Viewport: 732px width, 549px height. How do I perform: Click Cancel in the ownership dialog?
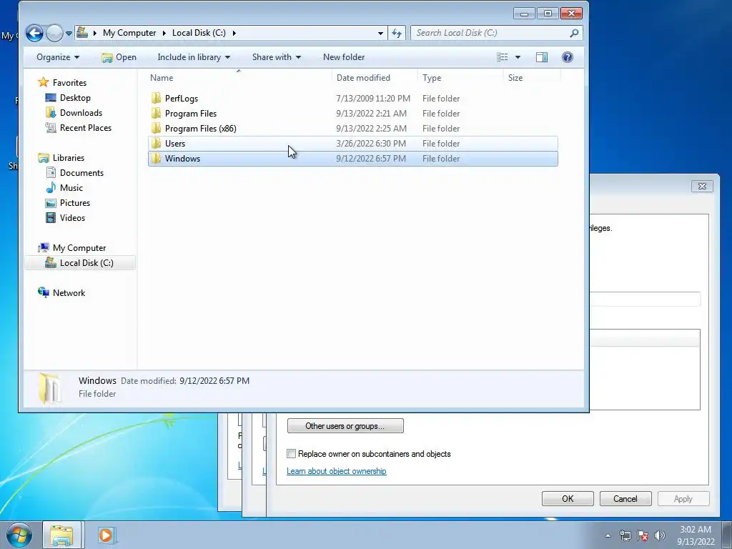(x=625, y=498)
